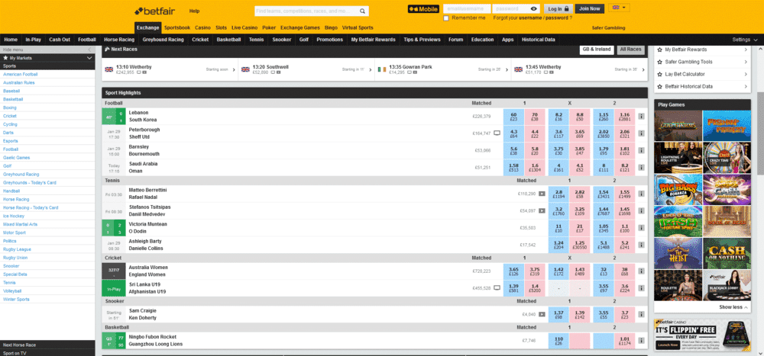Click live video icon for Craigie v Doherty
The width and height of the screenshot is (764, 356).
542,314
